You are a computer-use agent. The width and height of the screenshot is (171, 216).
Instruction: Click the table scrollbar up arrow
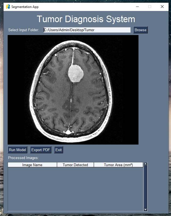[x=145, y=164]
